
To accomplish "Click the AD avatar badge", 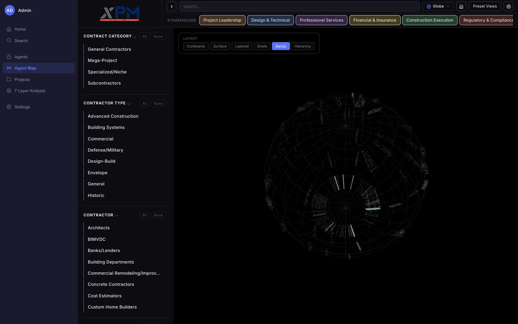I will 10,10.
